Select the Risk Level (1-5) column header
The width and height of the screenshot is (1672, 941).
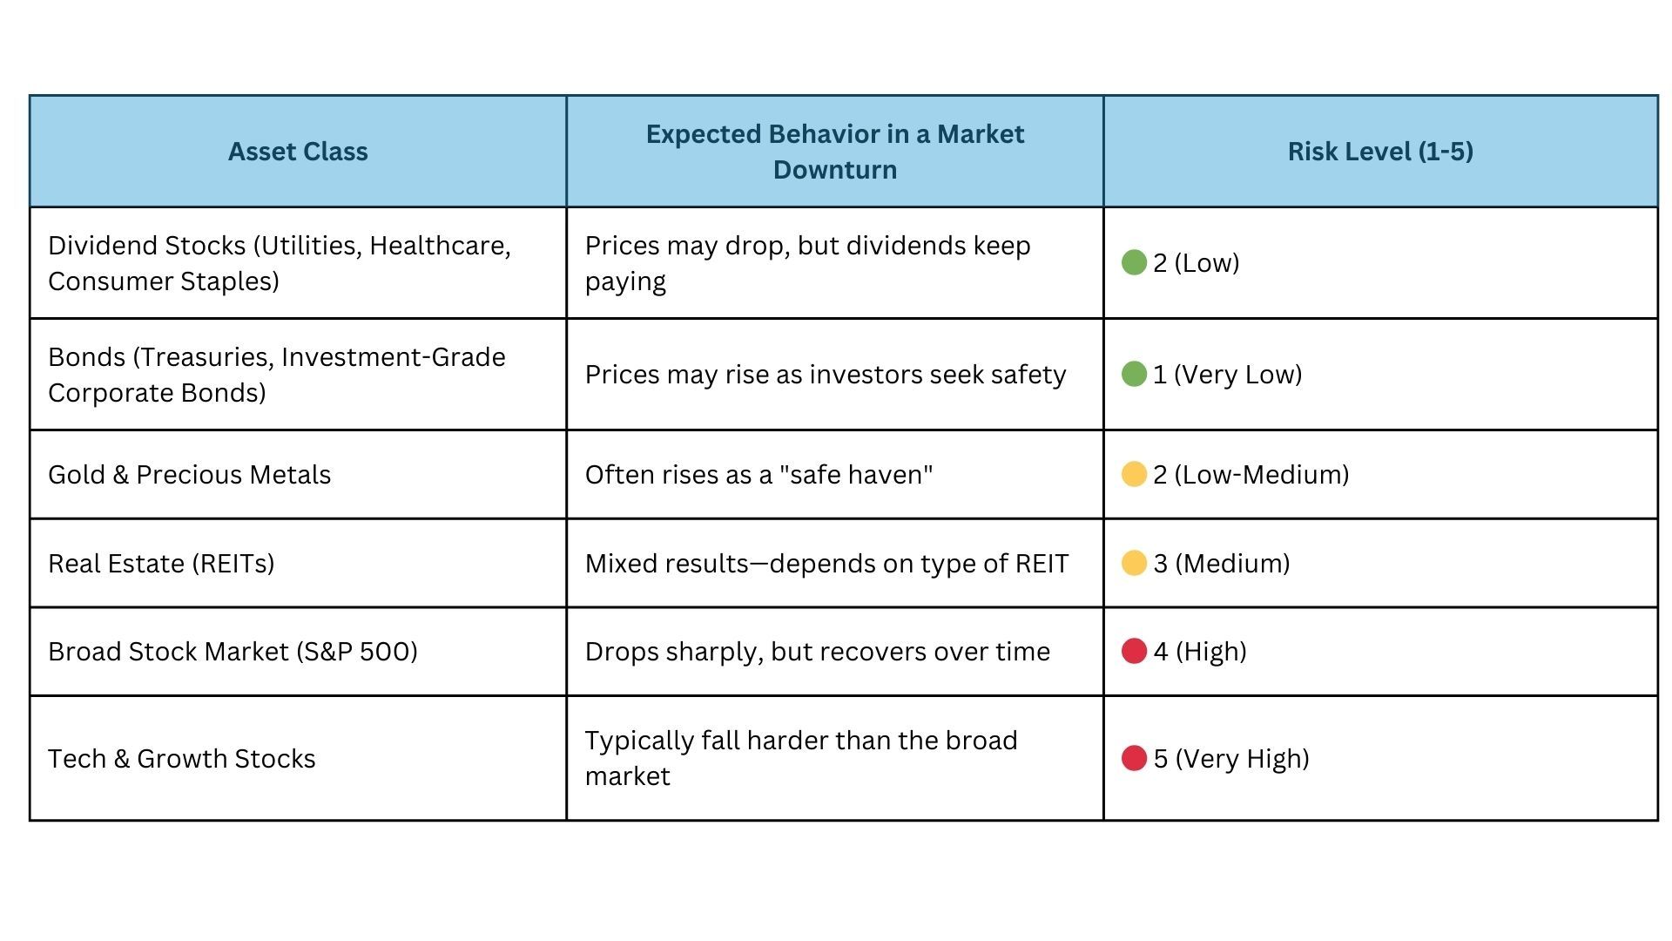point(1380,152)
